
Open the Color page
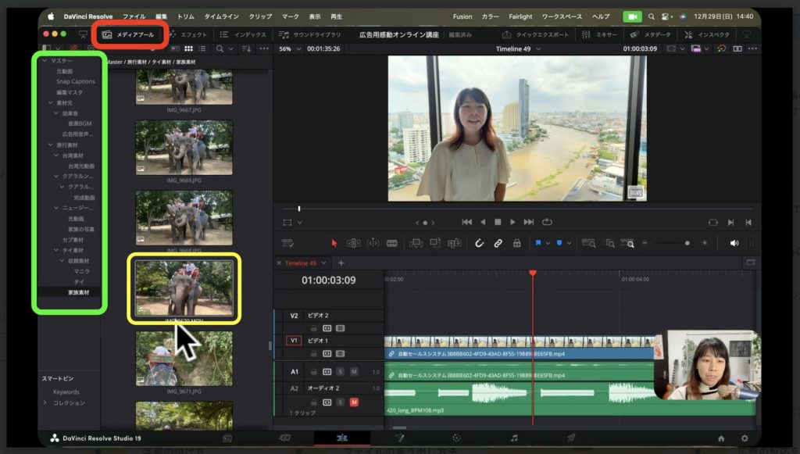click(x=457, y=438)
